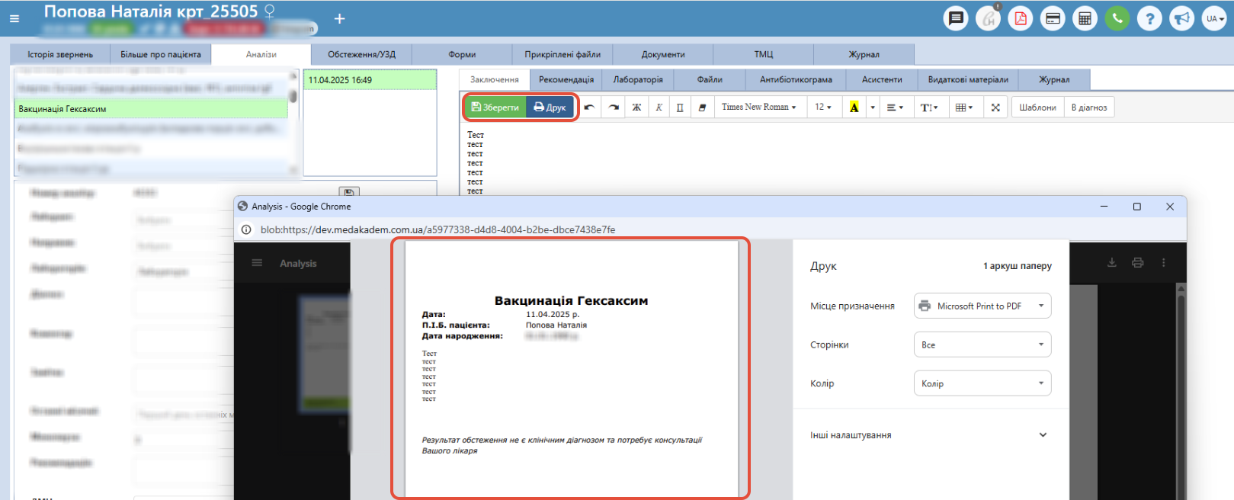The width and height of the screenshot is (1234, 500).
Task: Open the top-row Журнал tab
Action: pyautogui.click(x=864, y=54)
